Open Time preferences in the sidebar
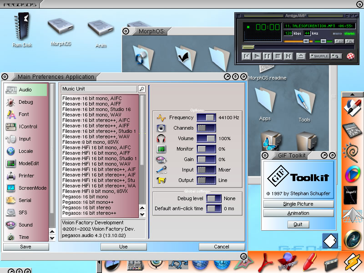The image size is (364, 273). click(26, 237)
